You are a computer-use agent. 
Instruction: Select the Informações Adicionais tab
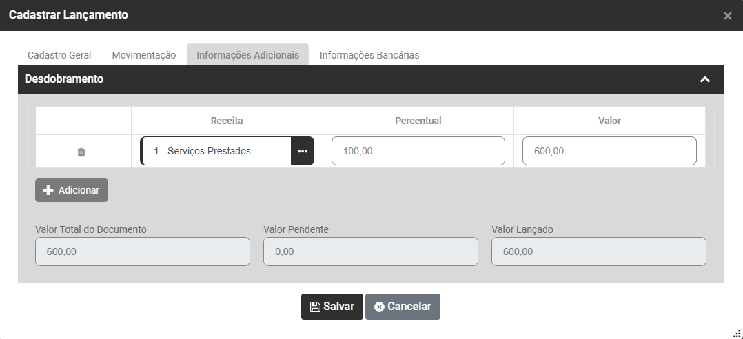pyautogui.click(x=247, y=55)
